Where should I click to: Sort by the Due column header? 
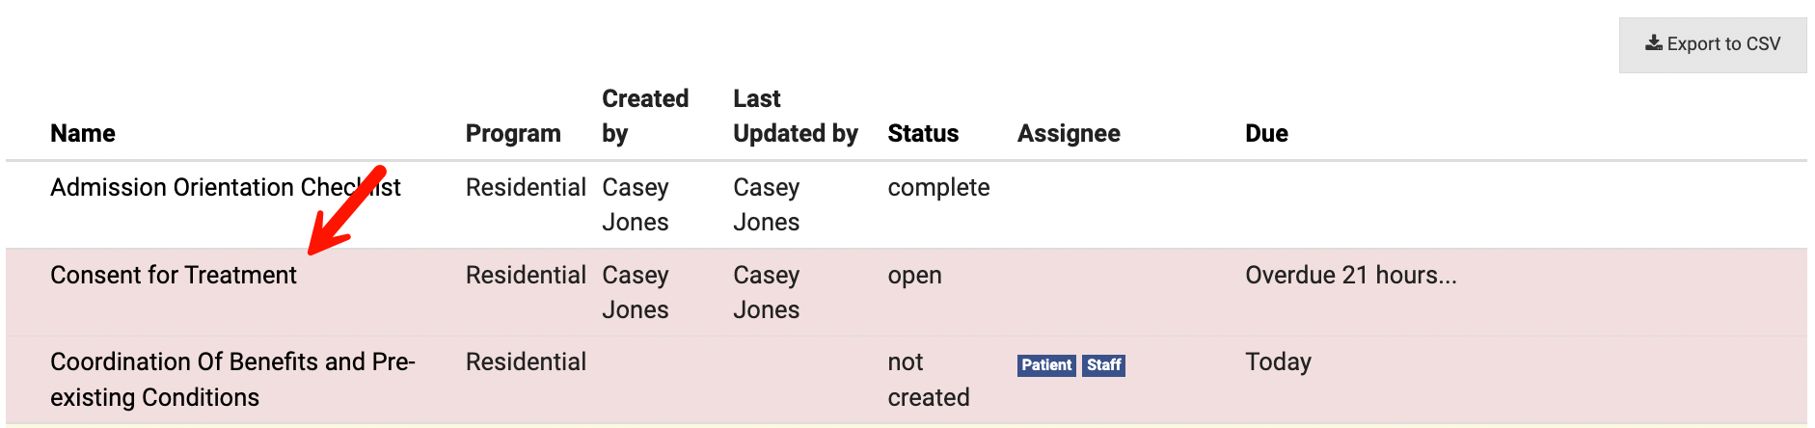pyautogui.click(x=1266, y=133)
